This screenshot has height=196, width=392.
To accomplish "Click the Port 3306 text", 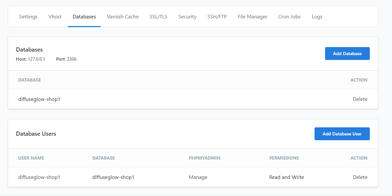I will (66, 59).
